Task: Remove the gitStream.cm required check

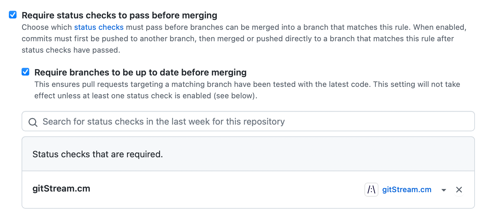Action: (459, 190)
